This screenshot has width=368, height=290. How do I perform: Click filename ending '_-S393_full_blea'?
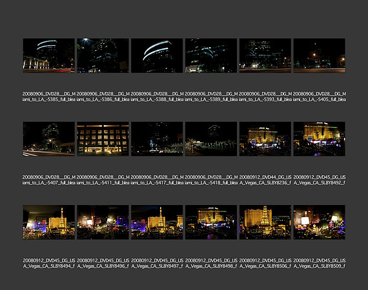[265, 97]
